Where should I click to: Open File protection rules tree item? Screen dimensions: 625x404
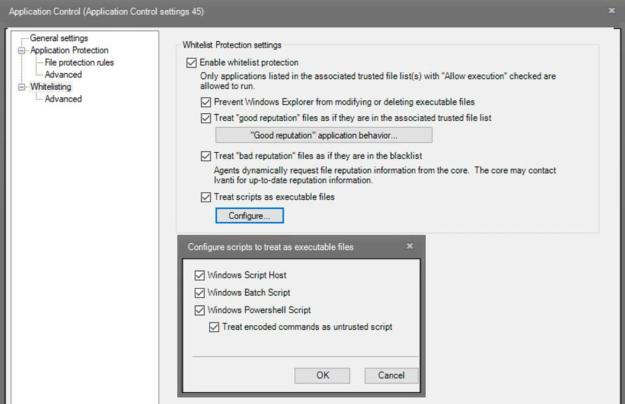pos(79,62)
